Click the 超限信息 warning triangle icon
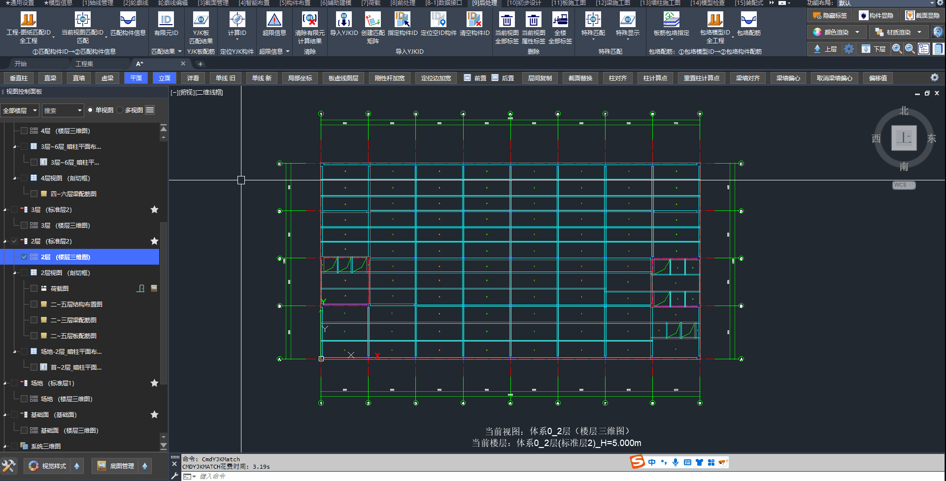The image size is (946, 481). coord(274,20)
